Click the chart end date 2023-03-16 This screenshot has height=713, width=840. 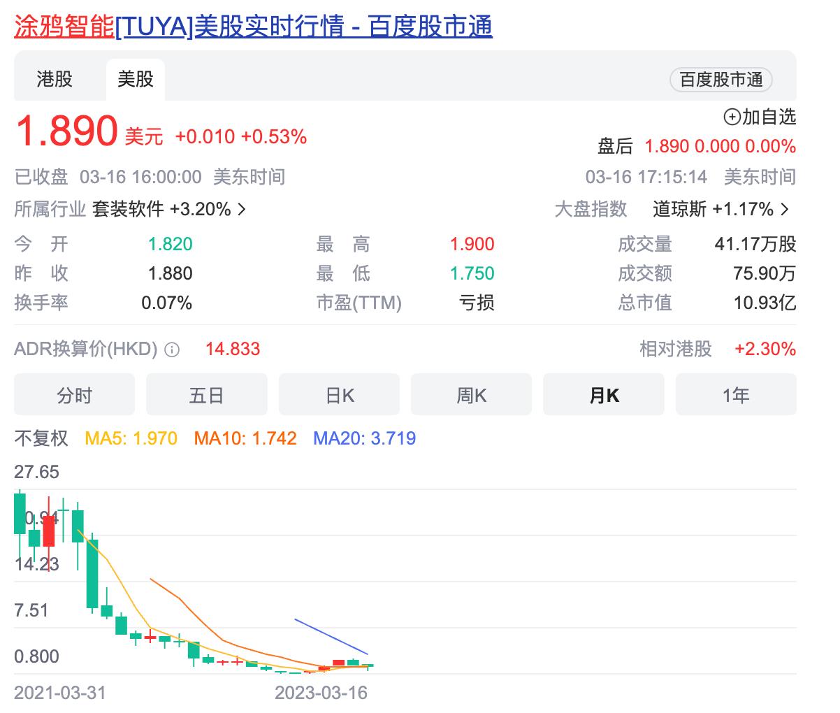(321, 693)
